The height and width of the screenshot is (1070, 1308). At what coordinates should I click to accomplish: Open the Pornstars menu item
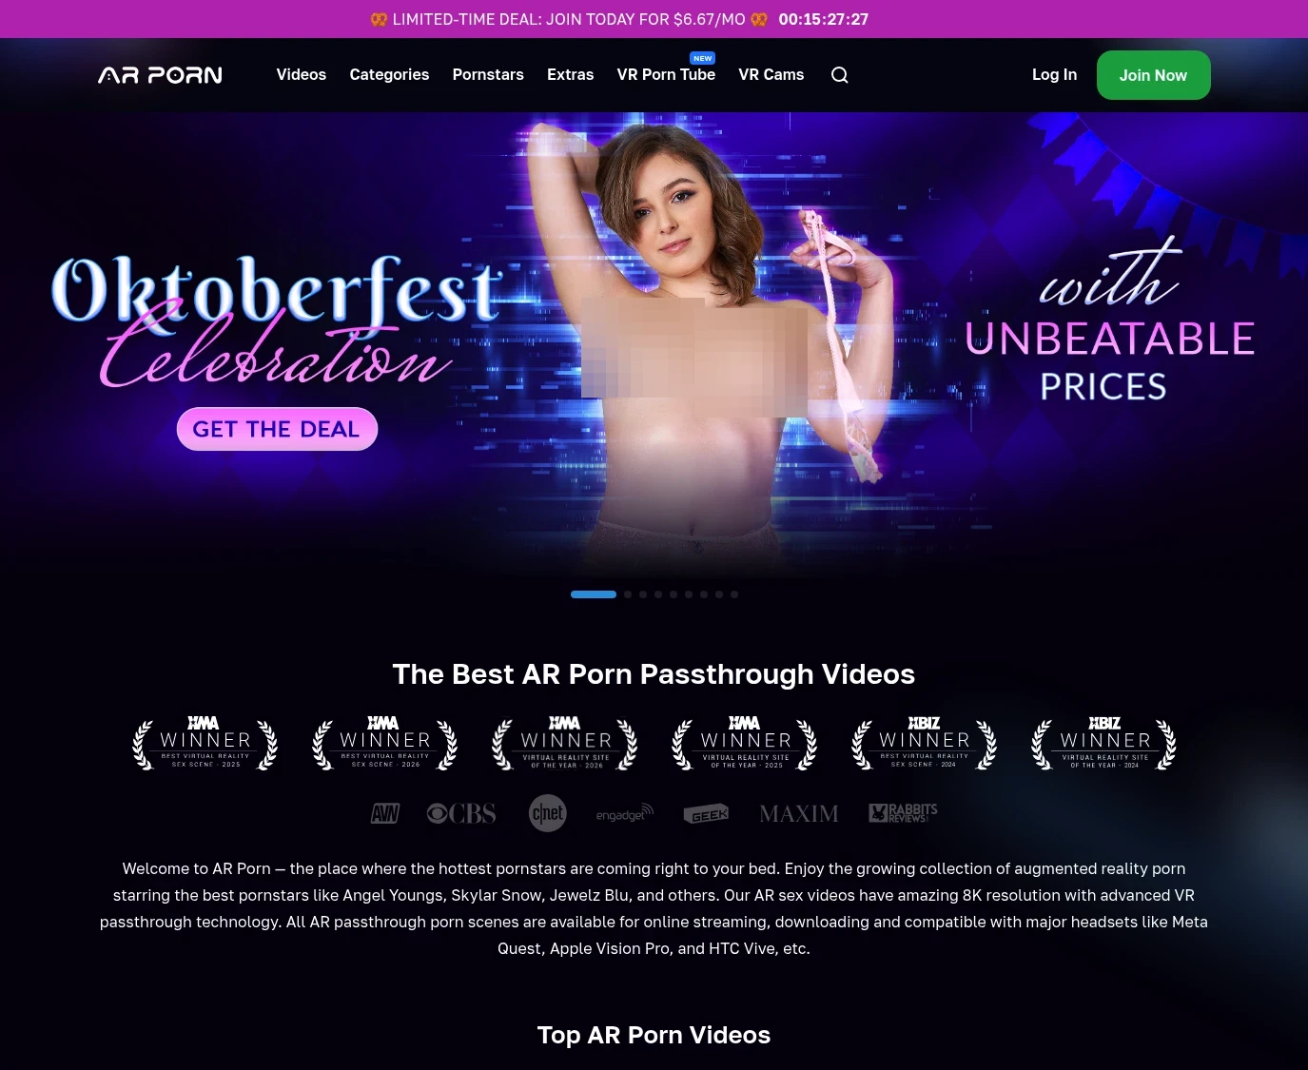[x=488, y=74]
